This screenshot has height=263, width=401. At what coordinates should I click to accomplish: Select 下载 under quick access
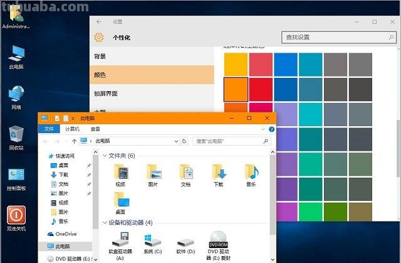(x=60, y=174)
